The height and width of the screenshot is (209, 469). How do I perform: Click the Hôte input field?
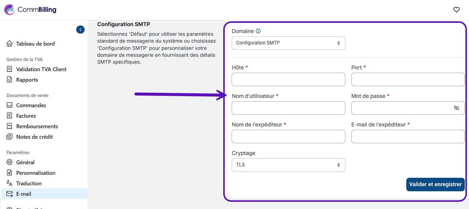288,79
